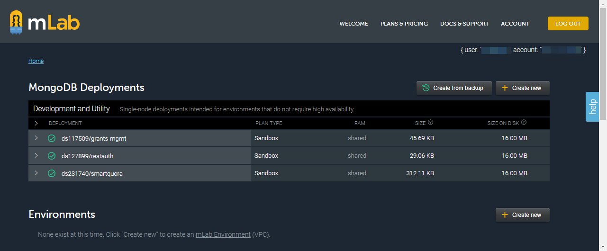Open the ACCOUNT menu
This screenshot has width=607, height=251.
(x=515, y=24)
